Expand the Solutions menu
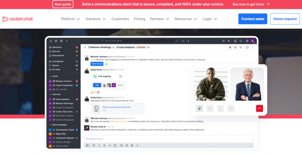 (x=96, y=19)
